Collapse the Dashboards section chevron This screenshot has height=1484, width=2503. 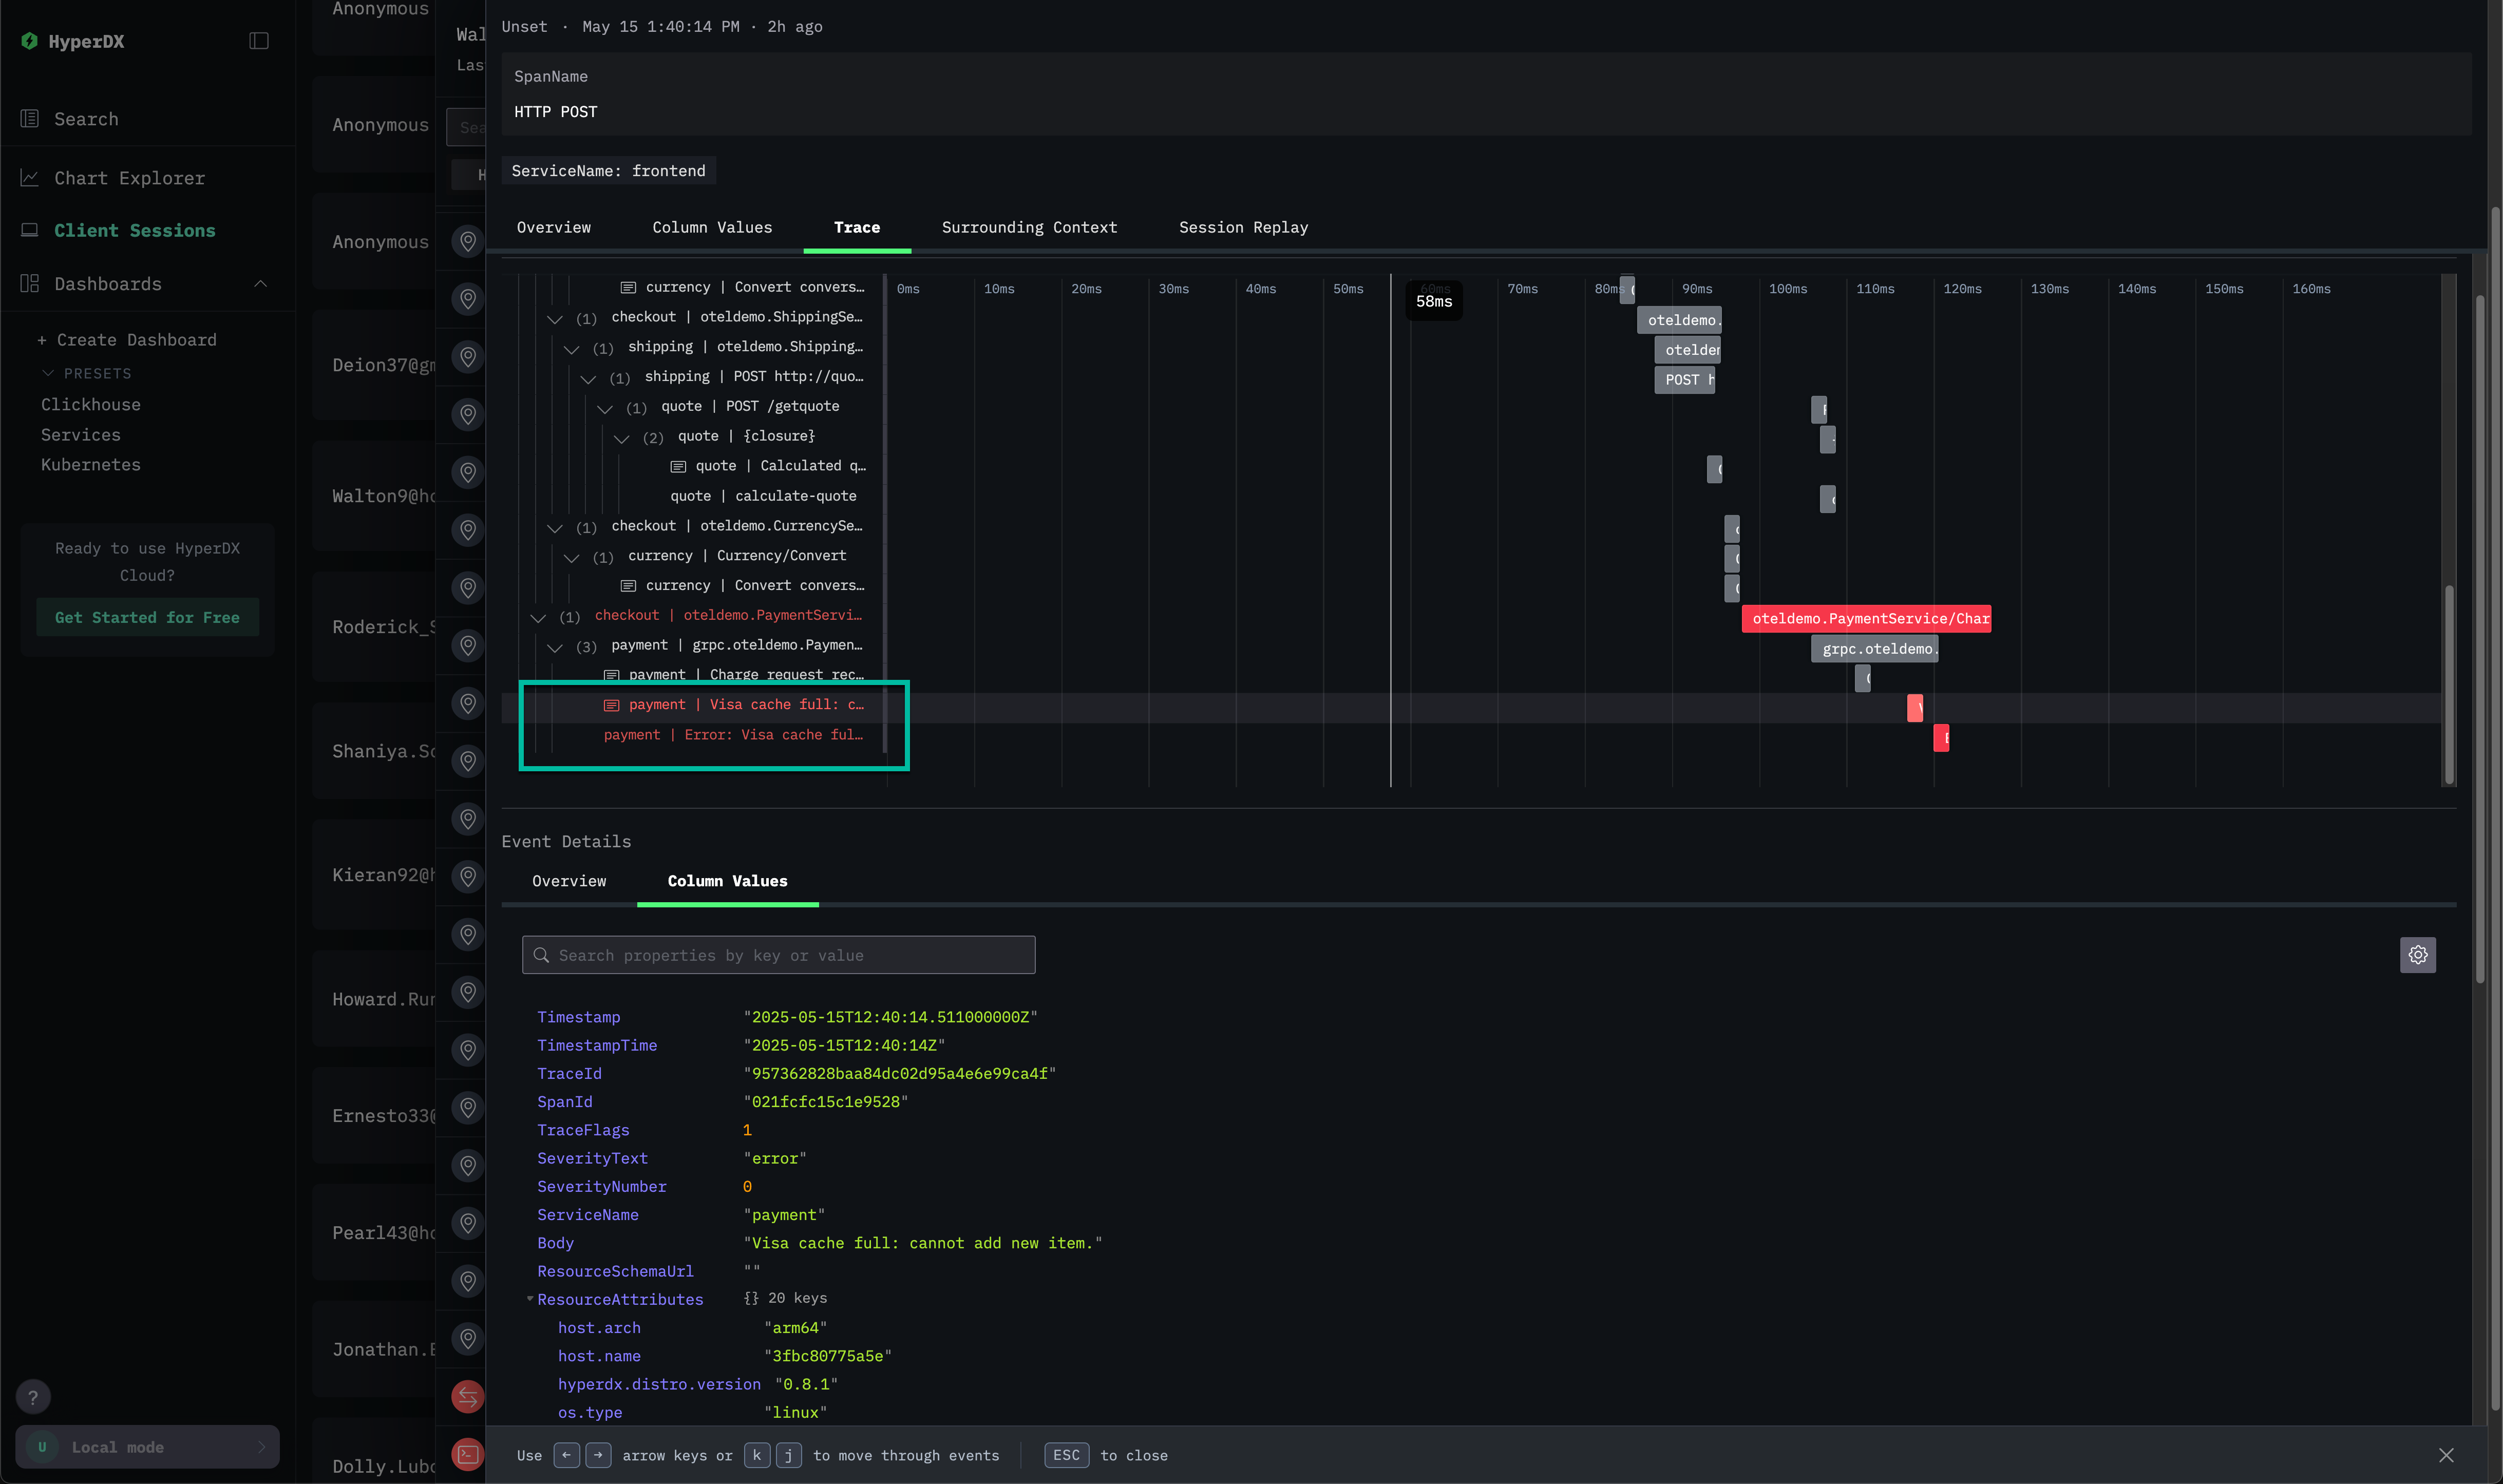pos(261,284)
